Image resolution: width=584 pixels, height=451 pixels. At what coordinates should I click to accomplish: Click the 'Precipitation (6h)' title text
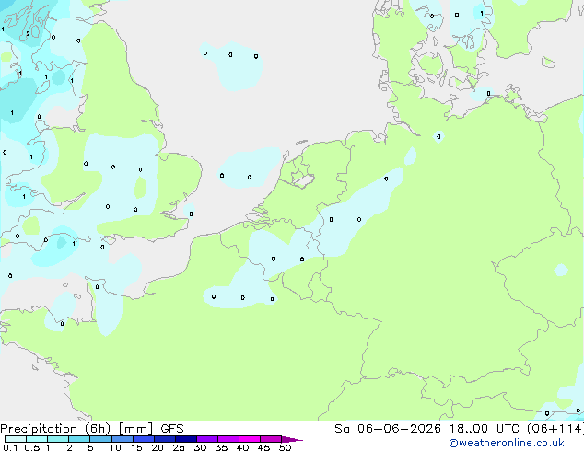point(55,429)
